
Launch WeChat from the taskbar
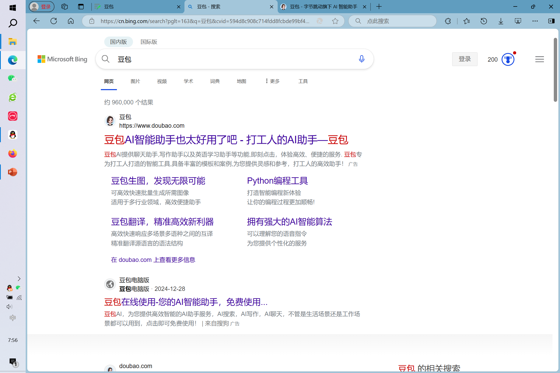tap(12, 78)
